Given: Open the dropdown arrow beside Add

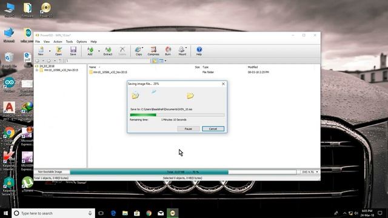Looking at the screenshot, I should click(99, 51).
